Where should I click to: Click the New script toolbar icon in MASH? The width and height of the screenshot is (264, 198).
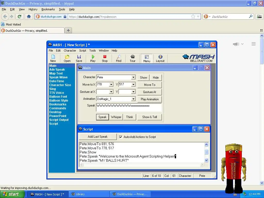[53, 58]
